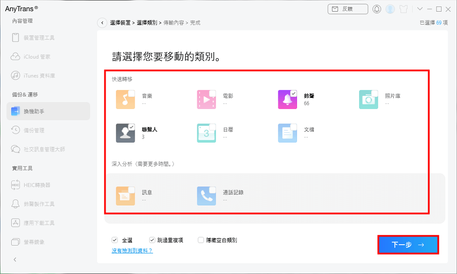The image size is (457, 274).
Task: Tick the 通話記錄 category checkbox
Action: pyautogui.click(x=213, y=190)
